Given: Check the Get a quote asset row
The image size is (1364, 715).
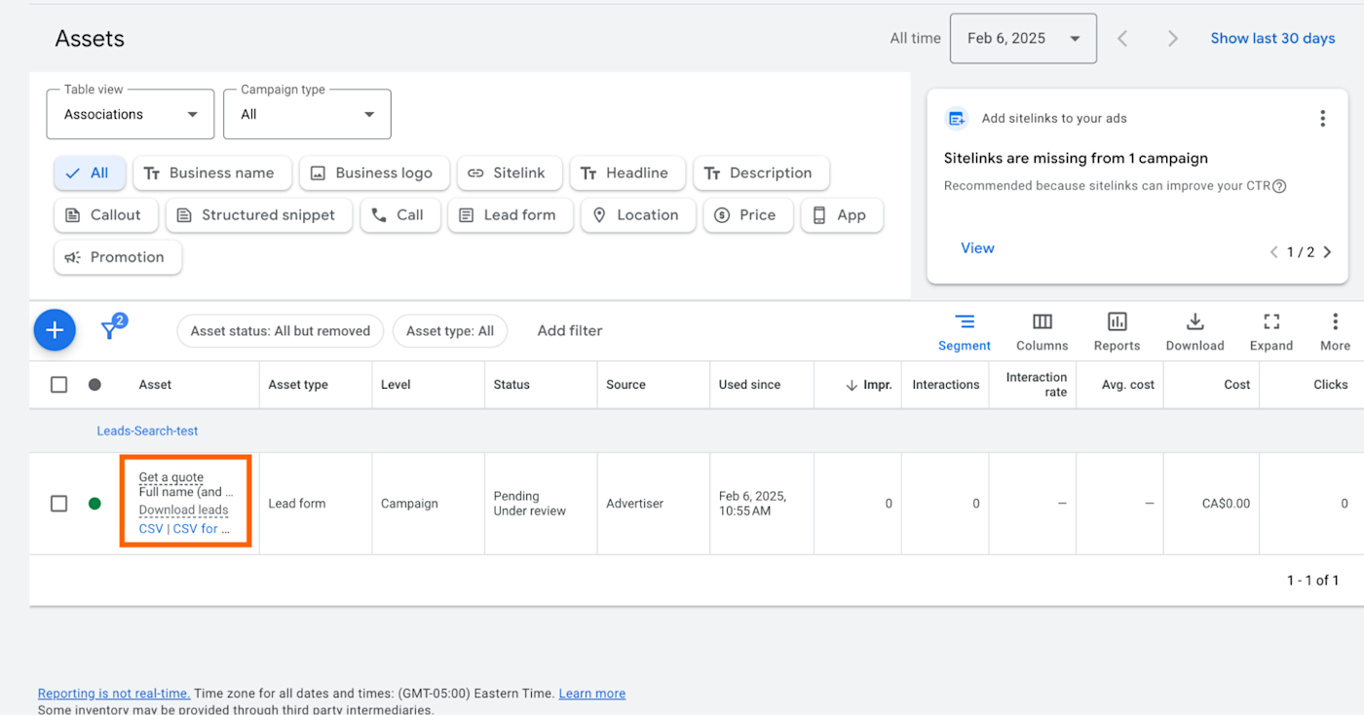Looking at the screenshot, I should [59, 504].
